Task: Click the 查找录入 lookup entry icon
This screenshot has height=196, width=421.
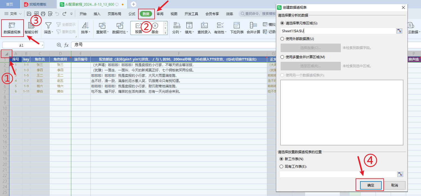Action: [x=204, y=28]
